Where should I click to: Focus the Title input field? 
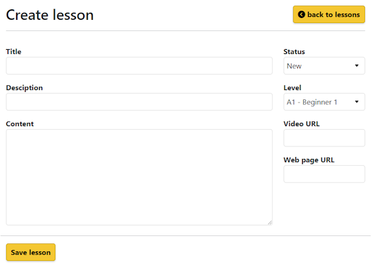pos(139,66)
